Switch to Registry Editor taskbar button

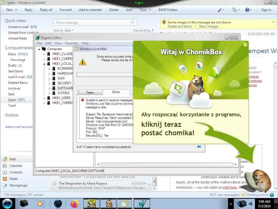pyautogui.click(x=142, y=204)
